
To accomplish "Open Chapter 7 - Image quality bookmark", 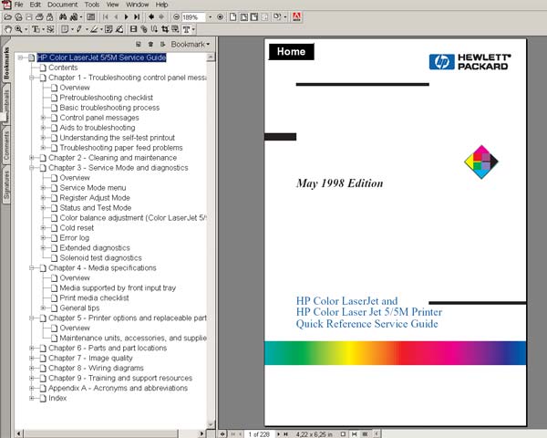I will (90, 358).
